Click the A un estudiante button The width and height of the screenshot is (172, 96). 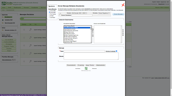[x=9, y=40]
